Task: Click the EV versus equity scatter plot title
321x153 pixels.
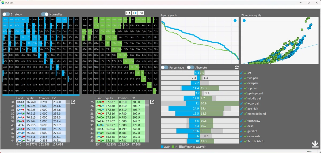Action: (x=251, y=15)
